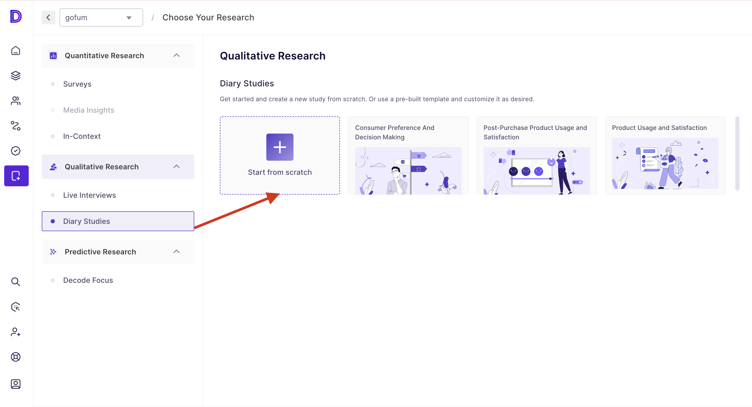Open the add user sidebar icon
Image resolution: width=752 pixels, height=407 pixels.
click(16, 332)
